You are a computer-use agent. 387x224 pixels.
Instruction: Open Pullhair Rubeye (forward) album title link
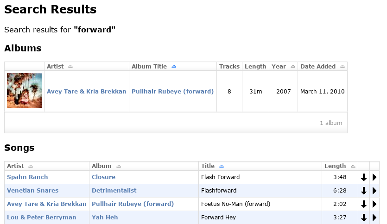pyautogui.click(x=172, y=92)
